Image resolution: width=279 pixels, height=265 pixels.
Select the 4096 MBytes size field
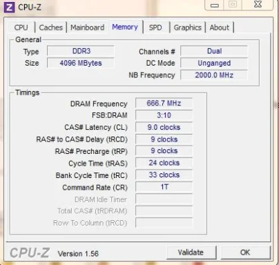point(81,63)
